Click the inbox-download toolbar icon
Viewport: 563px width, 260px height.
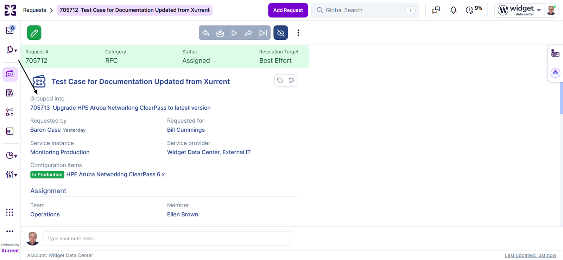(x=220, y=33)
